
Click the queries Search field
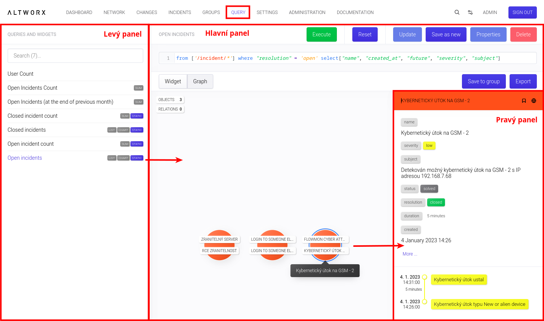pos(75,56)
